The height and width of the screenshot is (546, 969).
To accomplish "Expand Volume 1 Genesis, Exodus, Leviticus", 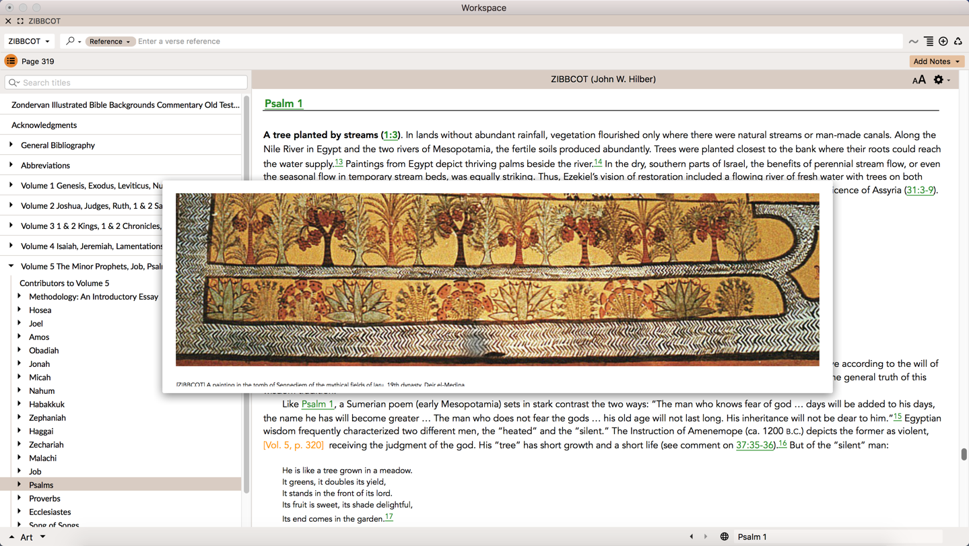I will point(11,185).
